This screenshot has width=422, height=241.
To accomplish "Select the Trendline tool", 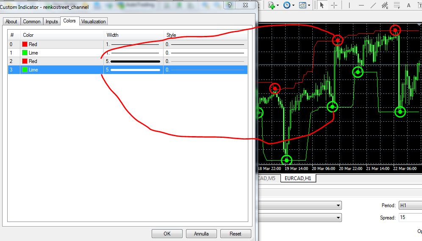I will (x=373, y=5).
